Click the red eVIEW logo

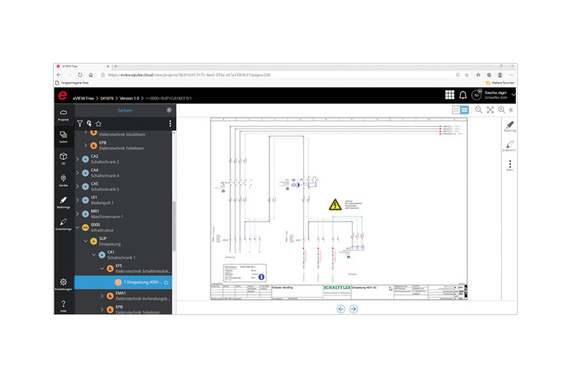pyautogui.click(x=62, y=96)
